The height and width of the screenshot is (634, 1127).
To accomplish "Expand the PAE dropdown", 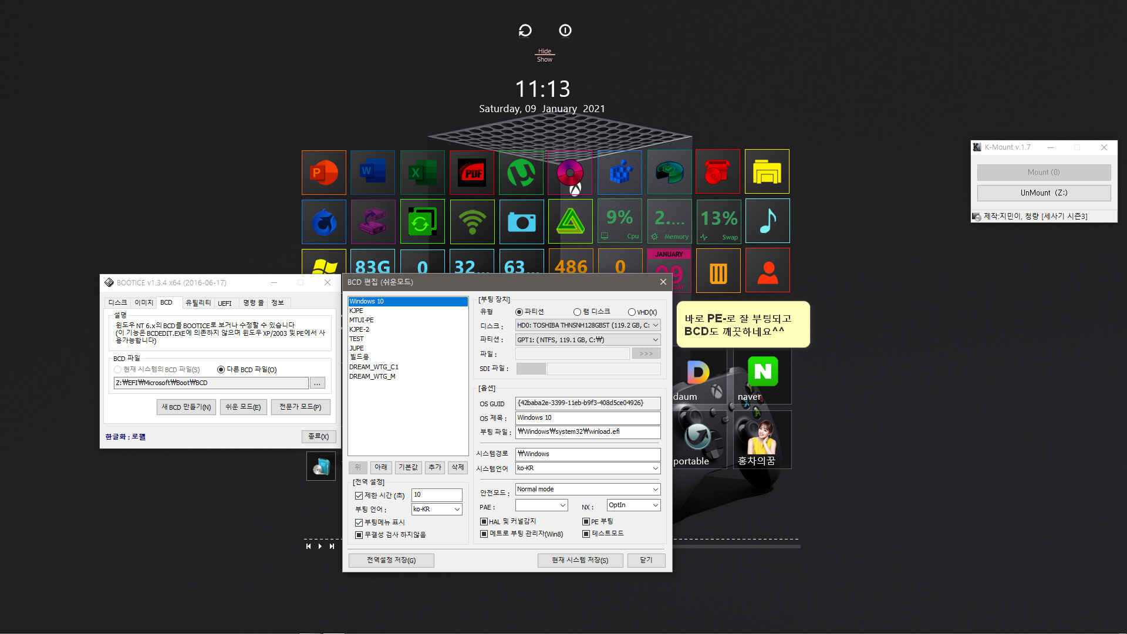I will click(x=562, y=505).
